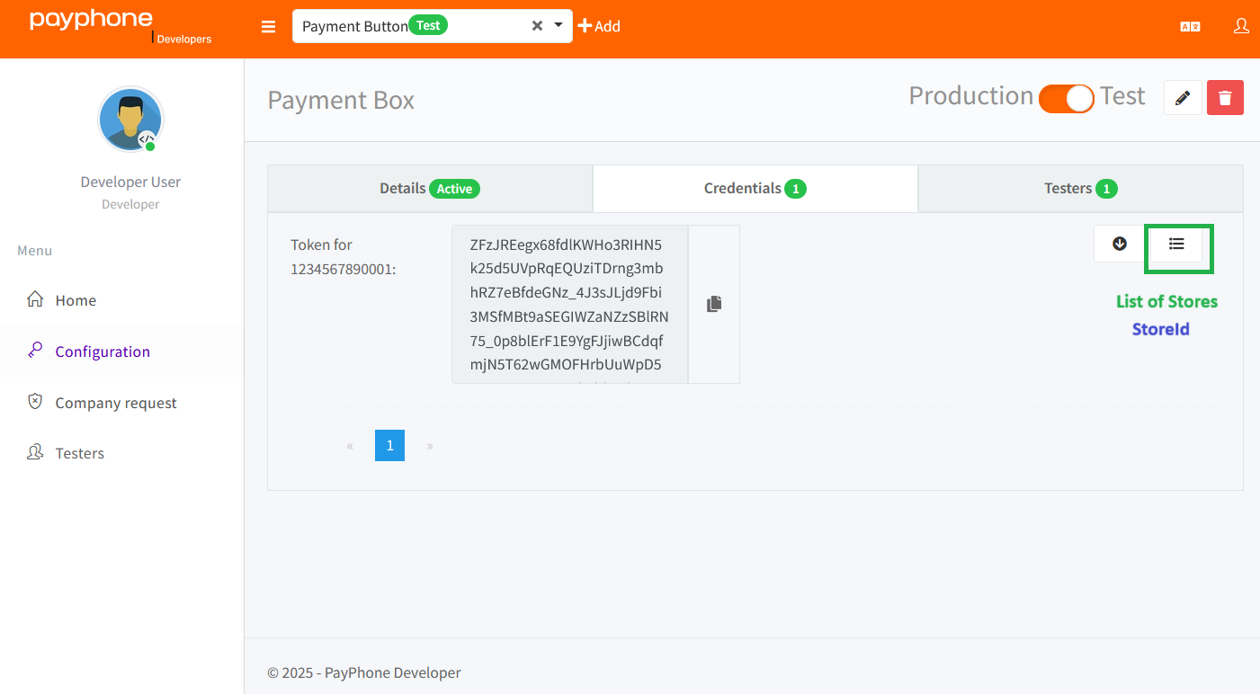Click the '© 2025 - PayPhone Developer' footer text
Viewport: 1260px width, 694px height.
coord(364,672)
